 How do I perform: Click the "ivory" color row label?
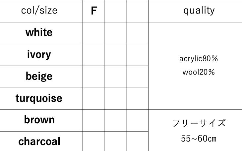[39, 54]
